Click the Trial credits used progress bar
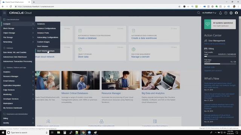241x135 pixels. coord(220,56)
